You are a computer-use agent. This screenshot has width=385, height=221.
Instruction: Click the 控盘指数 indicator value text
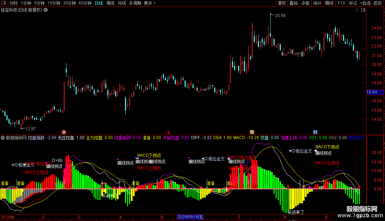tap(42, 138)
